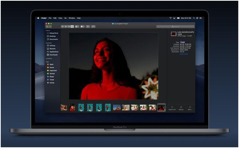Open Applications in sidebar
The width and height of the screenshot is (239, 148).
click(53, 52)
